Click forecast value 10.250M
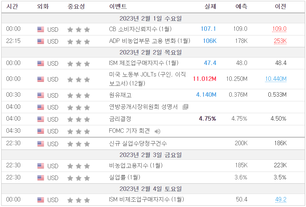The width and height of the screenshot is (306, 207). click(x=237, y=79)
